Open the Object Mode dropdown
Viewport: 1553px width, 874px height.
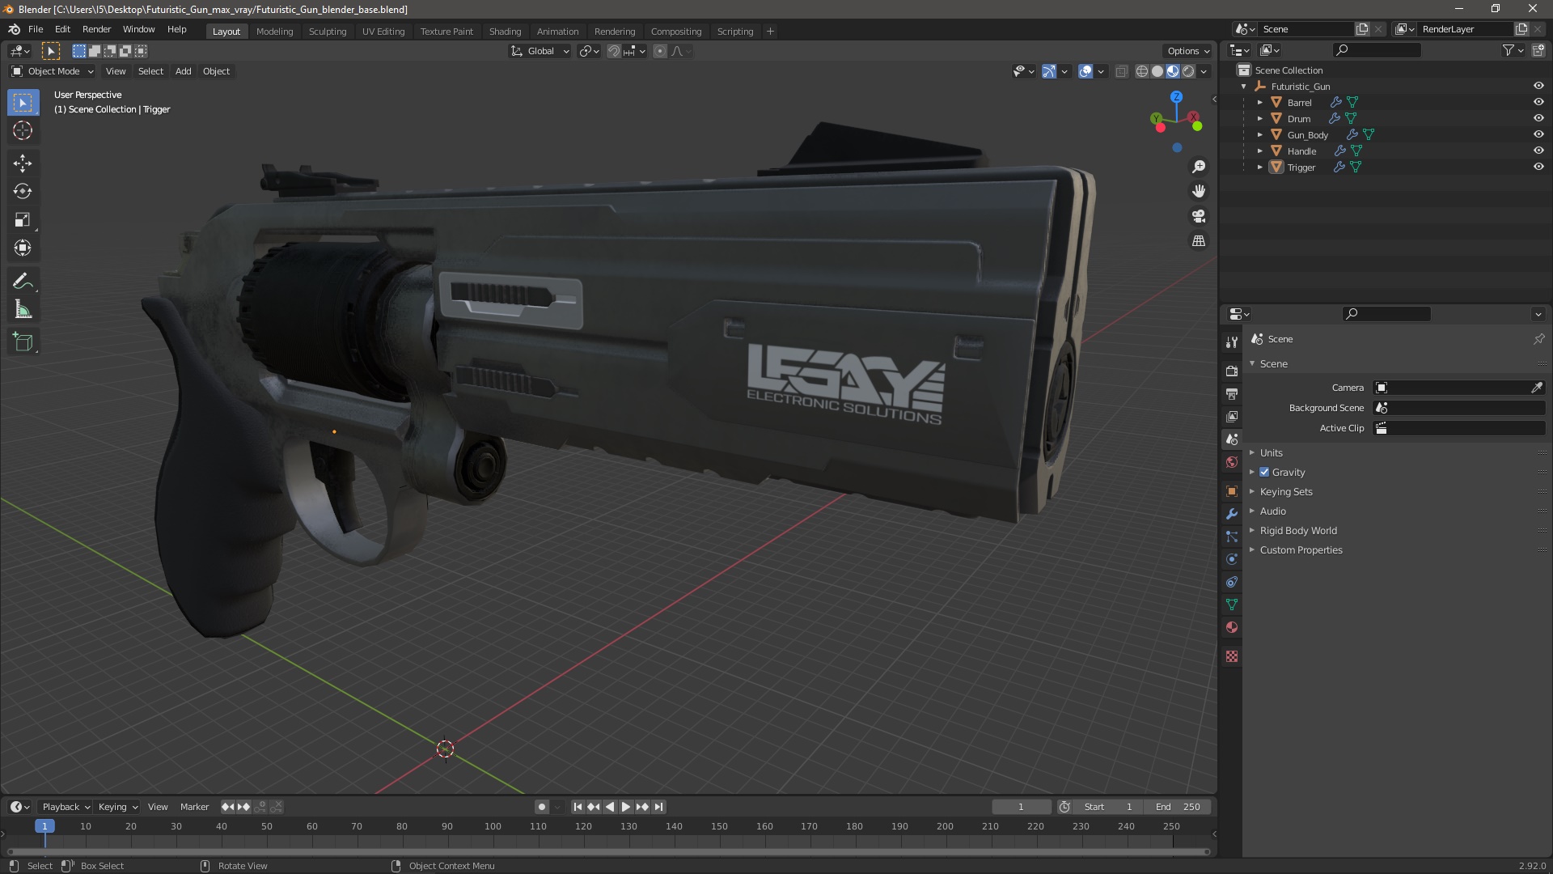pyautogui.click(x=52, y=71)
